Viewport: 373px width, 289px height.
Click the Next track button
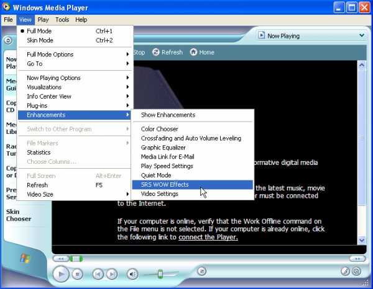pyautogui.click(x=112, y=274)
